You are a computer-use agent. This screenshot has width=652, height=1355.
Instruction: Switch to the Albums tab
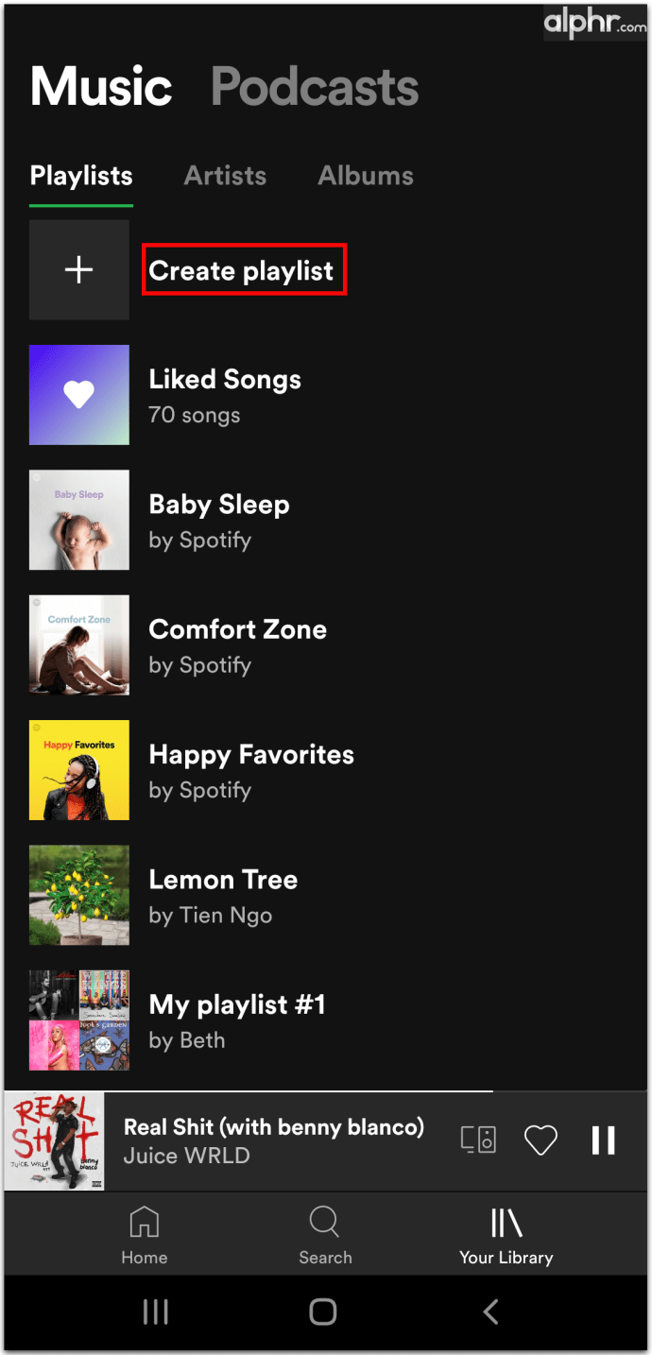coord(366,176)
